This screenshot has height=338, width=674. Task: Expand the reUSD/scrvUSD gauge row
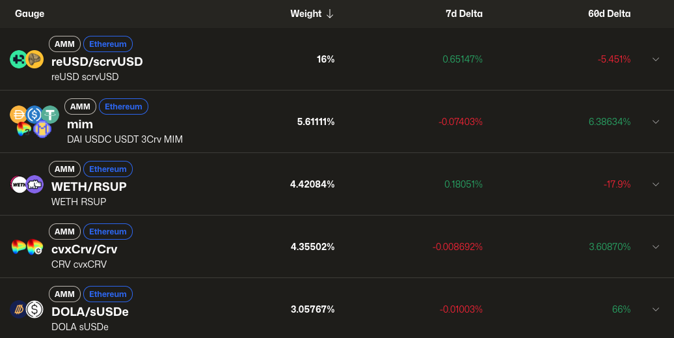point(656,59)
